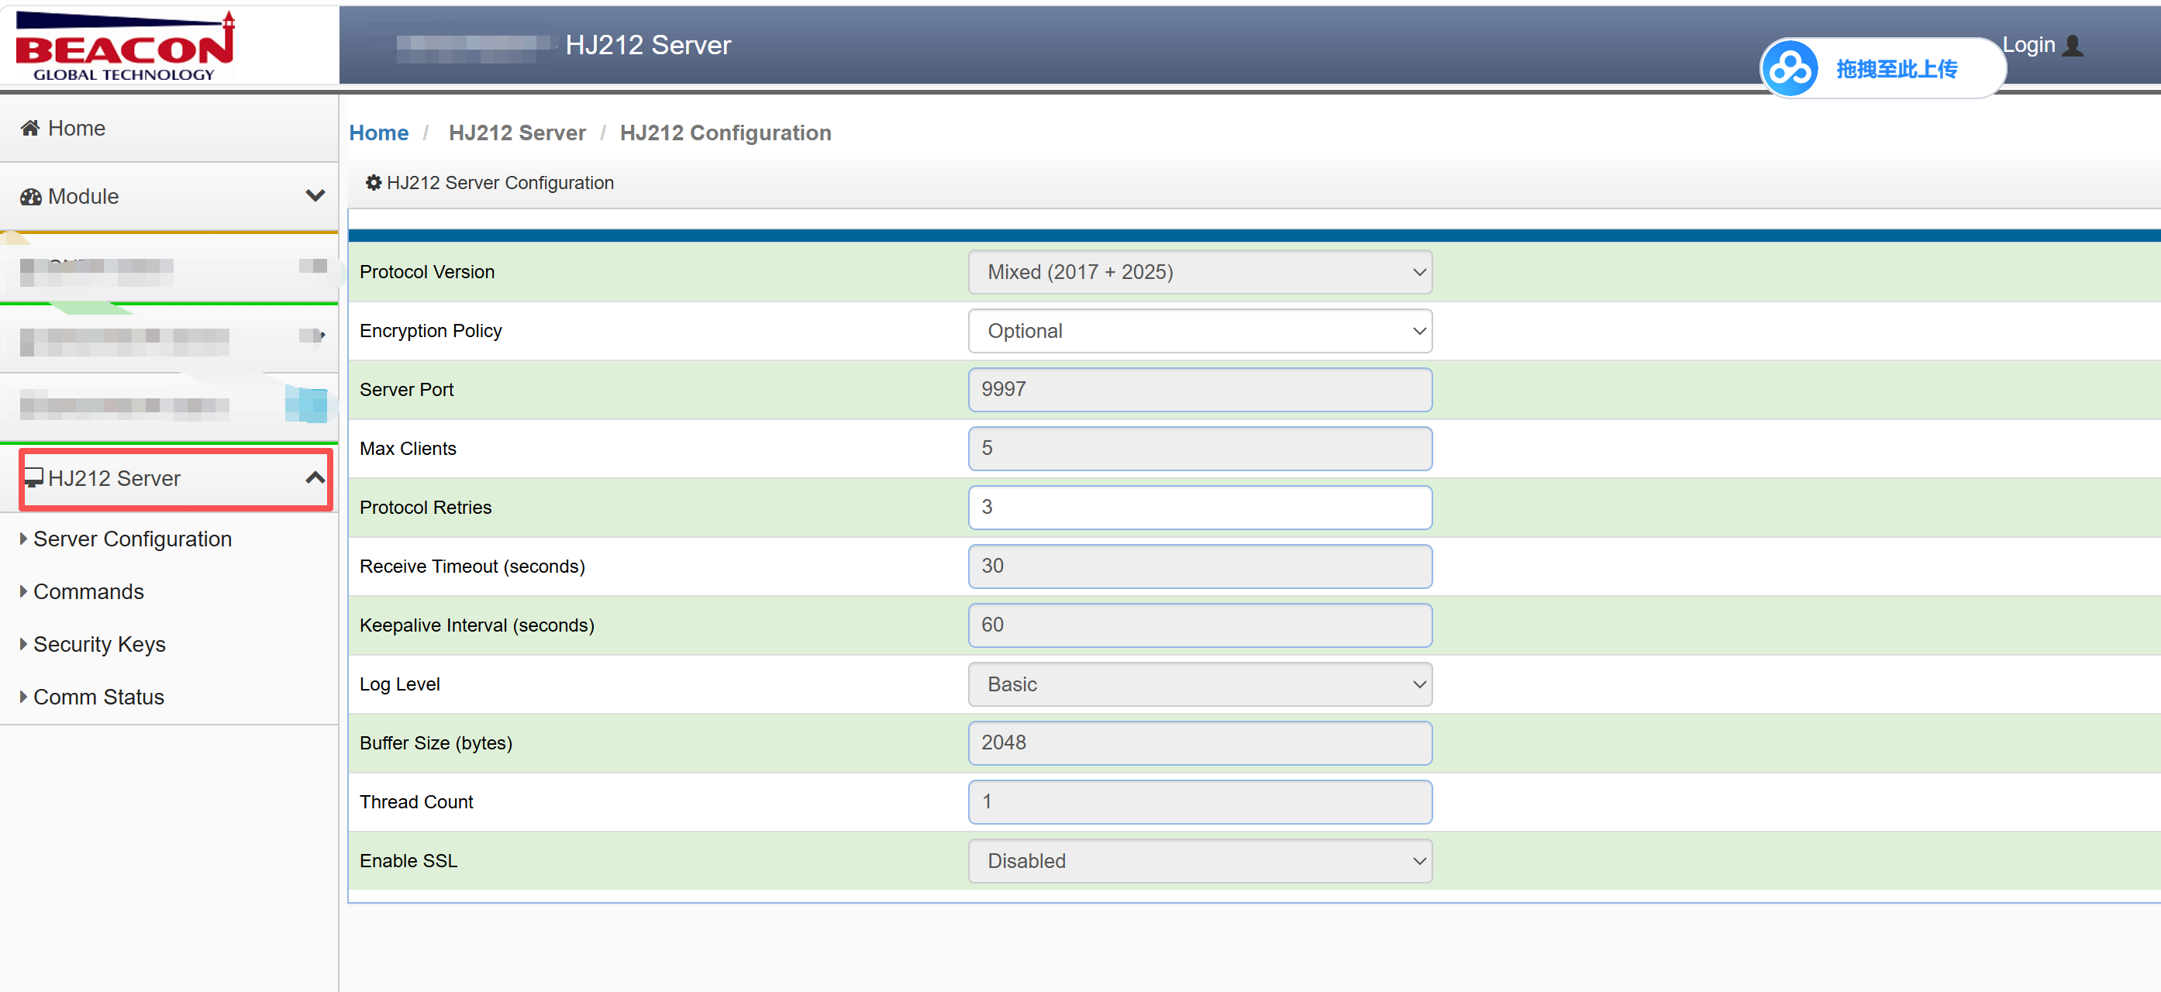Open the Log Level dropdown
2161x992 pixels.
(x=1200, y=684)
